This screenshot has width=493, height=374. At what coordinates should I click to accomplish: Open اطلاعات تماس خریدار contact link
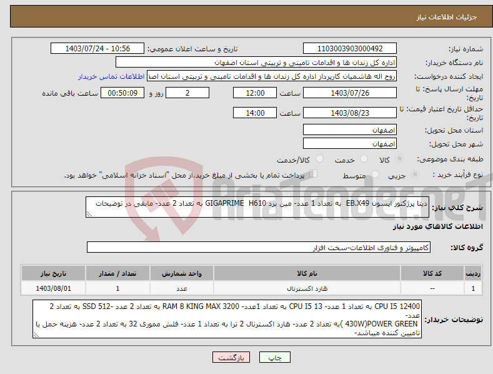point(111,76)
